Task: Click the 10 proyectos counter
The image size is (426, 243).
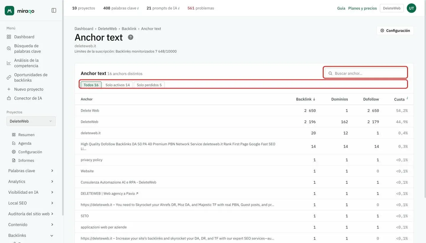Action: click(x=83, y=8)
